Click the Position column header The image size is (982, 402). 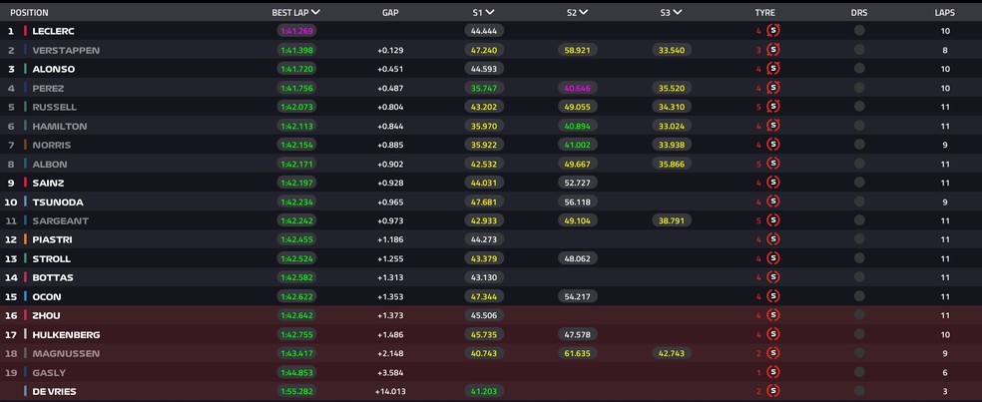point(29,13)
